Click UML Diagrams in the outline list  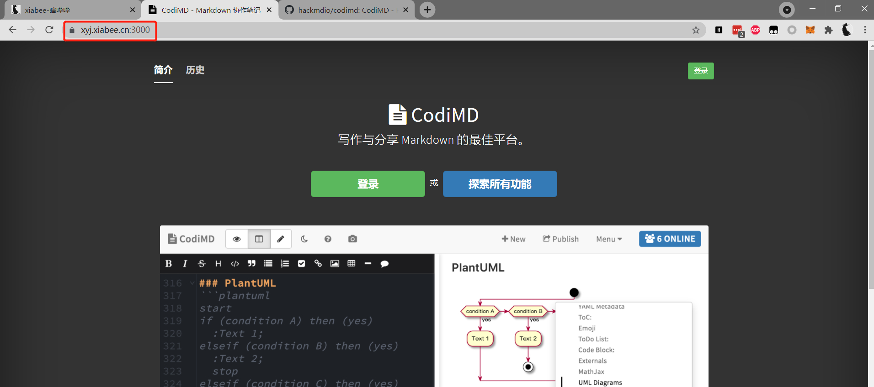click(x=600, y=382)
